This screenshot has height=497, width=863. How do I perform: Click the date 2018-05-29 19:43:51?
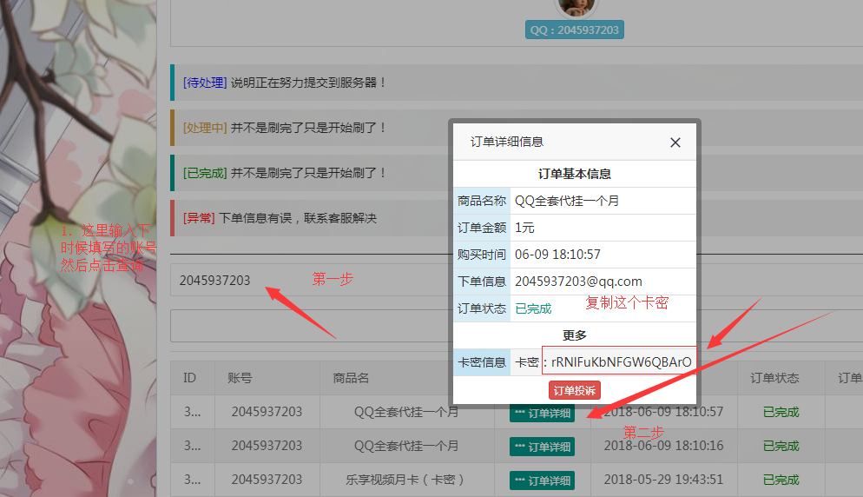click(x=664, y=480)
